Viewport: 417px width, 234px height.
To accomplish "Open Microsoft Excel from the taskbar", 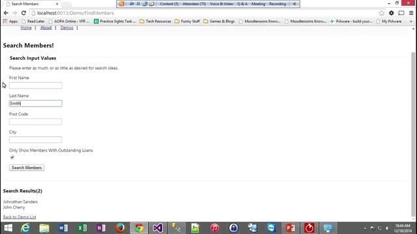I will (82, 228).
